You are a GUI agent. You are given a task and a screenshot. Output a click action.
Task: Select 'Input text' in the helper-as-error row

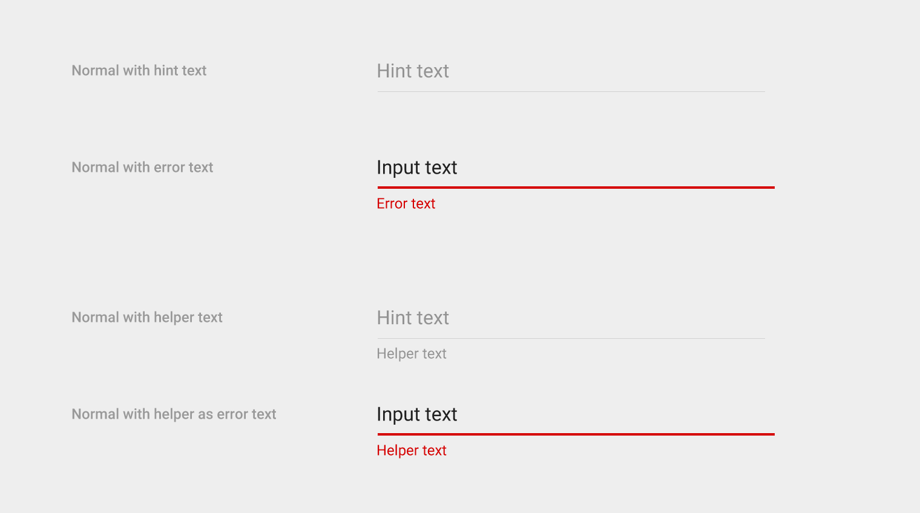point(416,414)
